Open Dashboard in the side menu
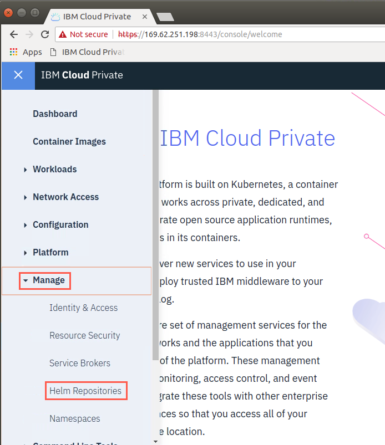The height and width of the screenshot is (445, 385). tap(55, 114)
